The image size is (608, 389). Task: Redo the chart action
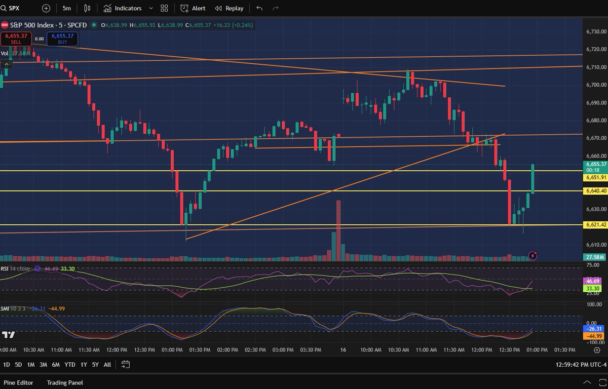[x=276, y=8]
